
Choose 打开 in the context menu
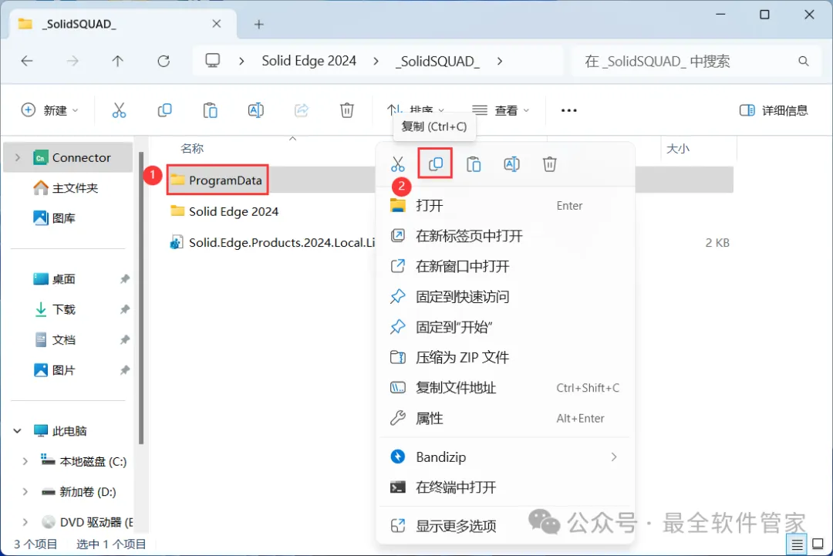coord(504,206)
